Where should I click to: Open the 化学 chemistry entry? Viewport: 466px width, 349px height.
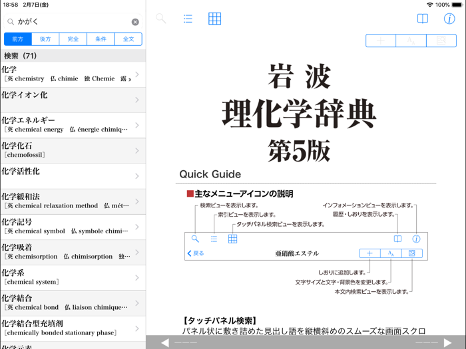coord(73,74)
